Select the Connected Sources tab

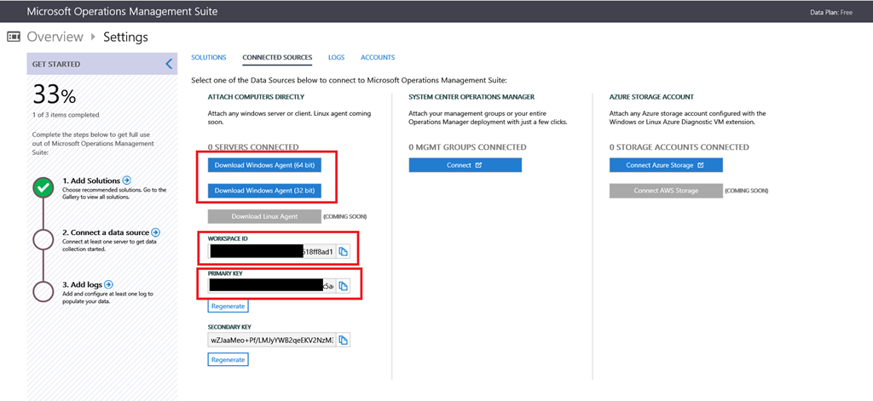click(x=277, y=58)
